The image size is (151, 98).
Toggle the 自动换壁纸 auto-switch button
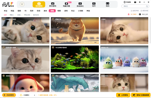pyautogui.click(x=9, y=95)
